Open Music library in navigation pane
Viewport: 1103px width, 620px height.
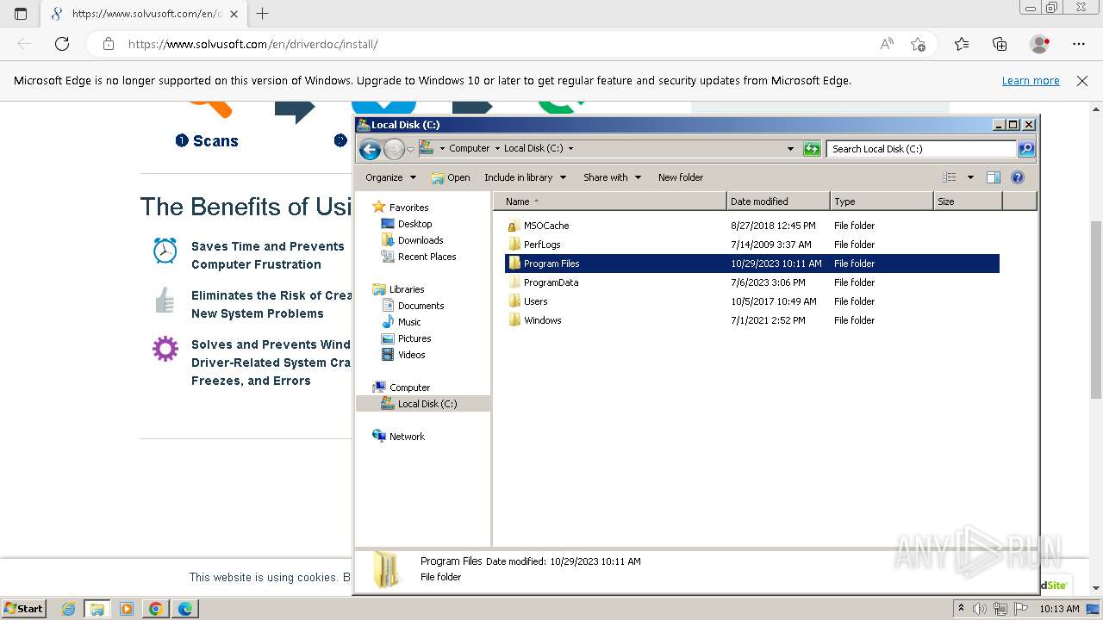(x=409, y=322)
